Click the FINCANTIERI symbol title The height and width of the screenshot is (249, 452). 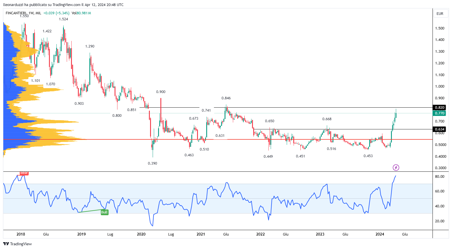click(x=16, y=13)
